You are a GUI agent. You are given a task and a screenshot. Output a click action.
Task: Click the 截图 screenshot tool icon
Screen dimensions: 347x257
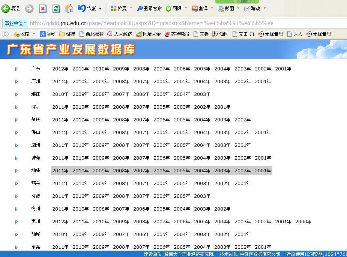coord(221,9)
